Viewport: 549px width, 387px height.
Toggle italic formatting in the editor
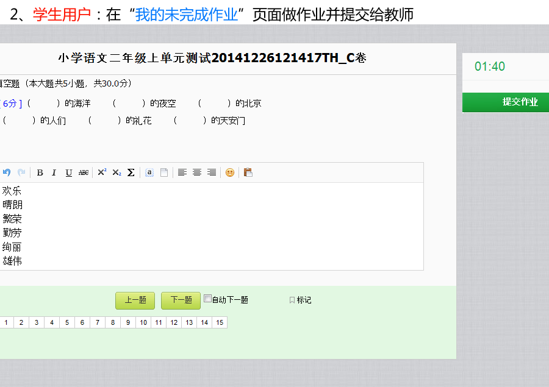[x=54, y=172]
